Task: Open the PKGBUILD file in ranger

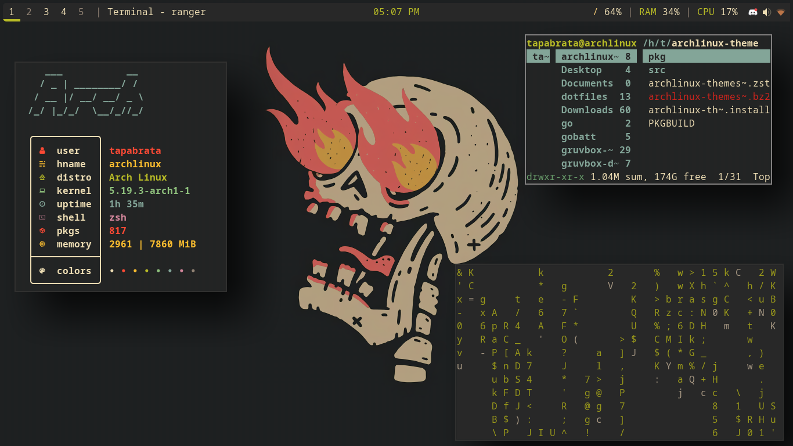Action: pyautogui.click(x=671, y=123)
